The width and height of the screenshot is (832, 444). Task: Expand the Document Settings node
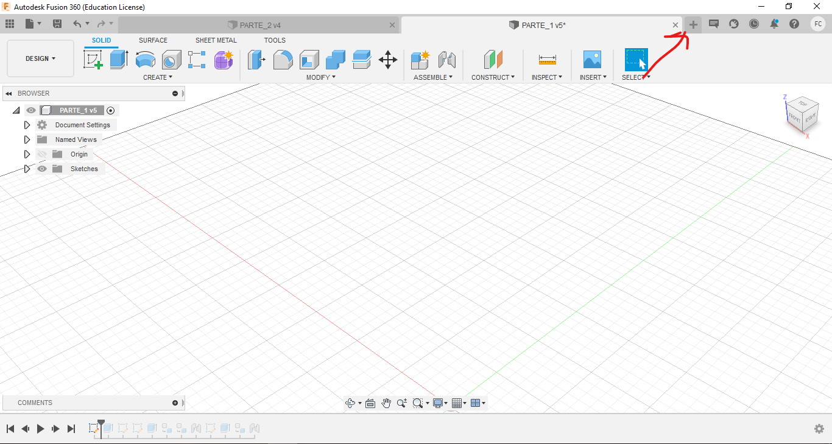click(27, 125)
